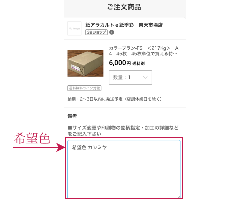Click the large 希望色 annotation label
The image size is (250, 200).
(x=32, y=138)
